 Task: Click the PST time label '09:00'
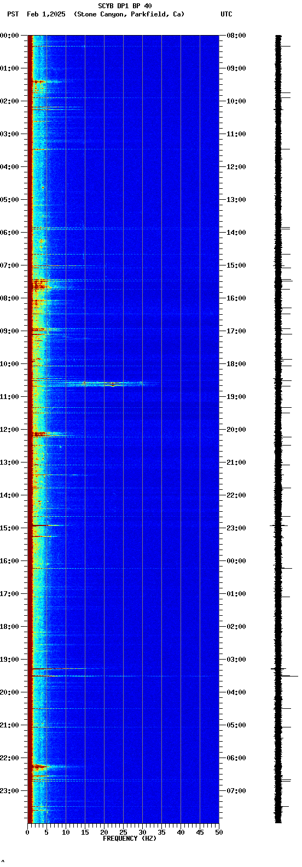point(9,331)
